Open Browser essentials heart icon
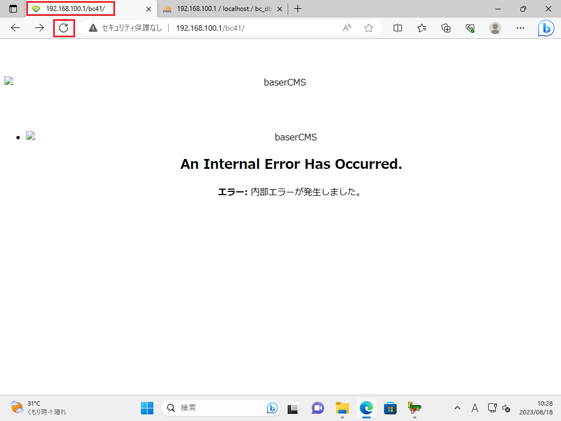The height and width of the screenshot is (421, 561). [x=470, y=28]
